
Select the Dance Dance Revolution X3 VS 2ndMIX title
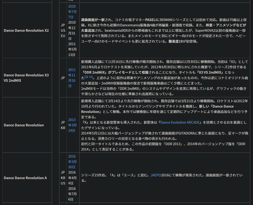(26, 78)
